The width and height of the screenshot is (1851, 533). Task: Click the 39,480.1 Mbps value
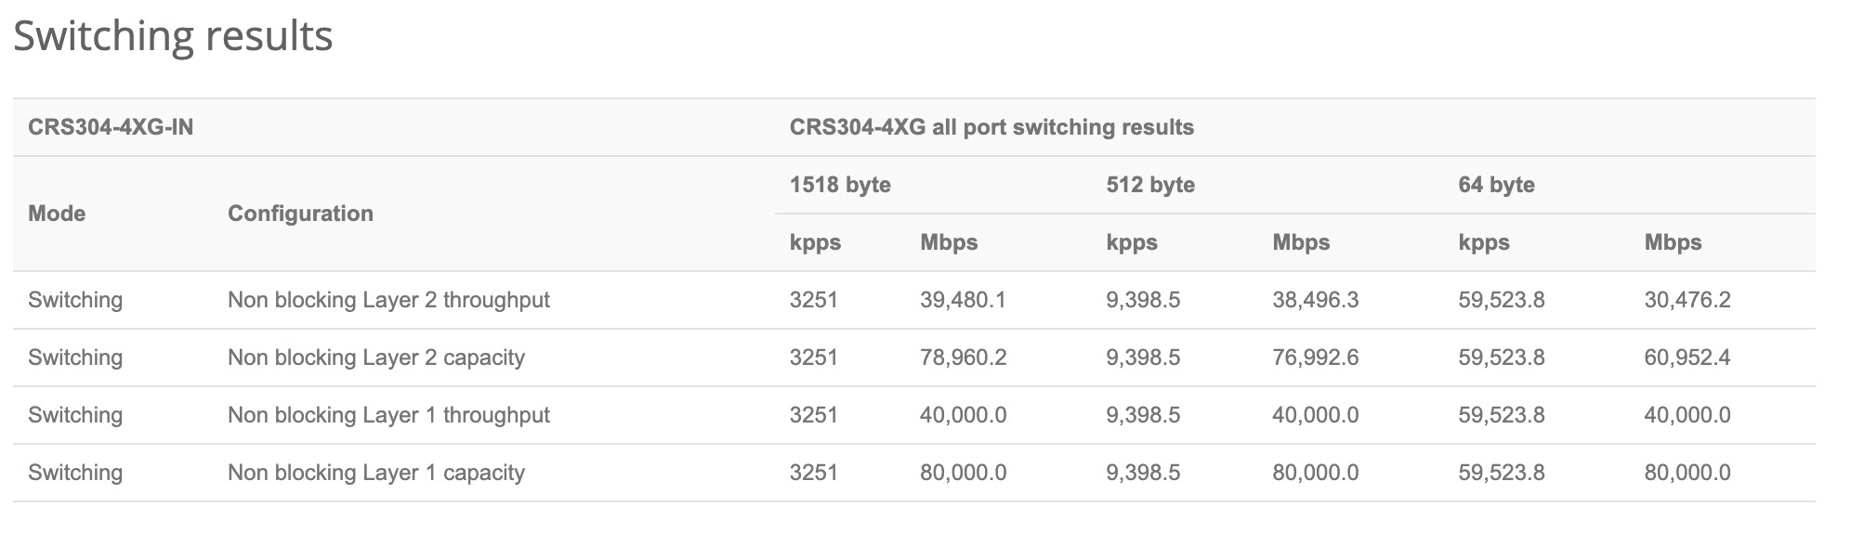click(963, 300)
